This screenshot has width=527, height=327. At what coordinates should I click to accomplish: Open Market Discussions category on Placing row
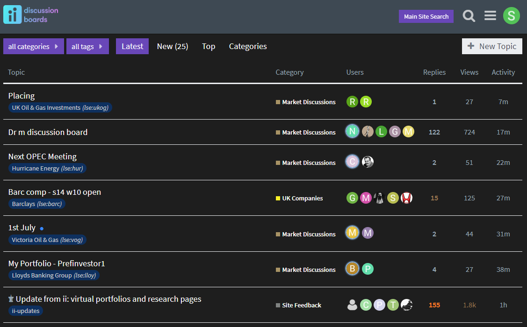pos(305,102)
